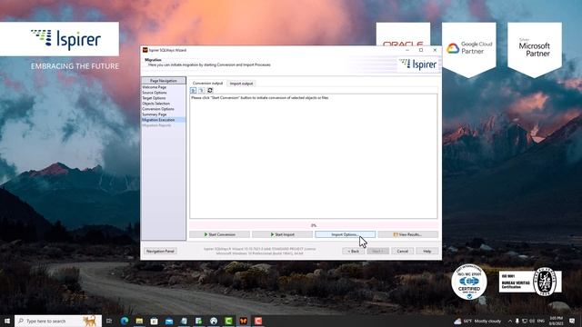This screenshot has height=327, width=582.
Task: Click the microphone icon in the system tray
Action: tap(517, 321)
